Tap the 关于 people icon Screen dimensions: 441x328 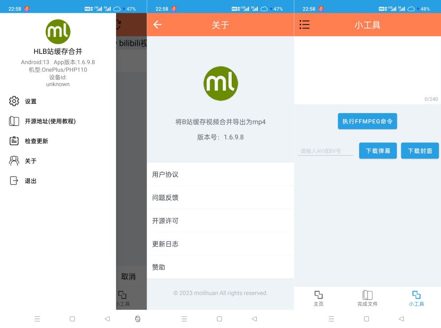click(14, 161)
